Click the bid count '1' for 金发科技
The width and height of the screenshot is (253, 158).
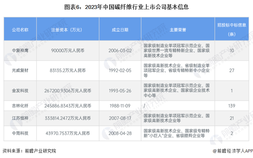[232, 91]
